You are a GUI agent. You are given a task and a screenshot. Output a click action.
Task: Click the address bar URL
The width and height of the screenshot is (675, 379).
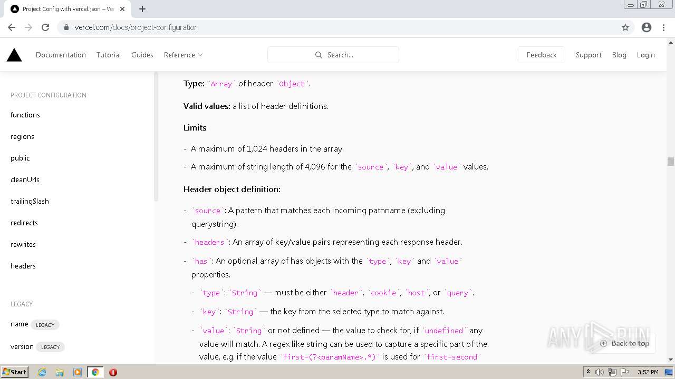[137, 27]
